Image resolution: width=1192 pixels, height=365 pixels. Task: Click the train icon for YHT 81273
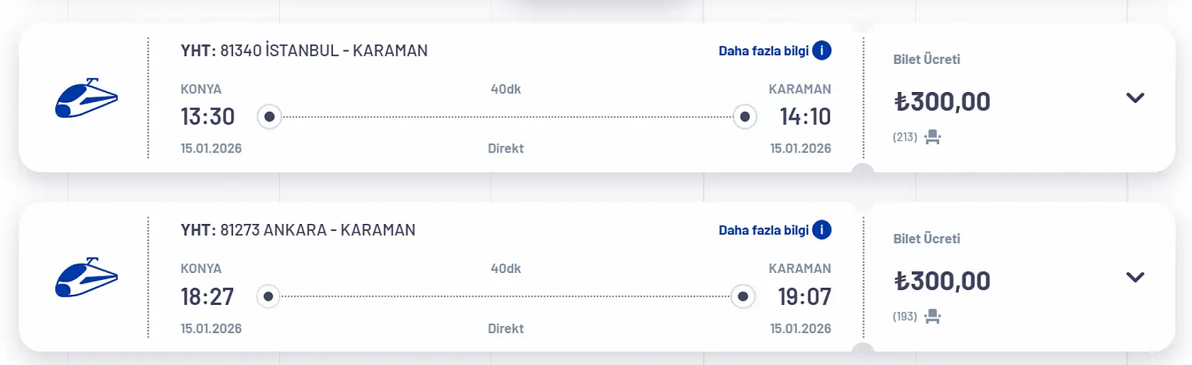(86, 277)
